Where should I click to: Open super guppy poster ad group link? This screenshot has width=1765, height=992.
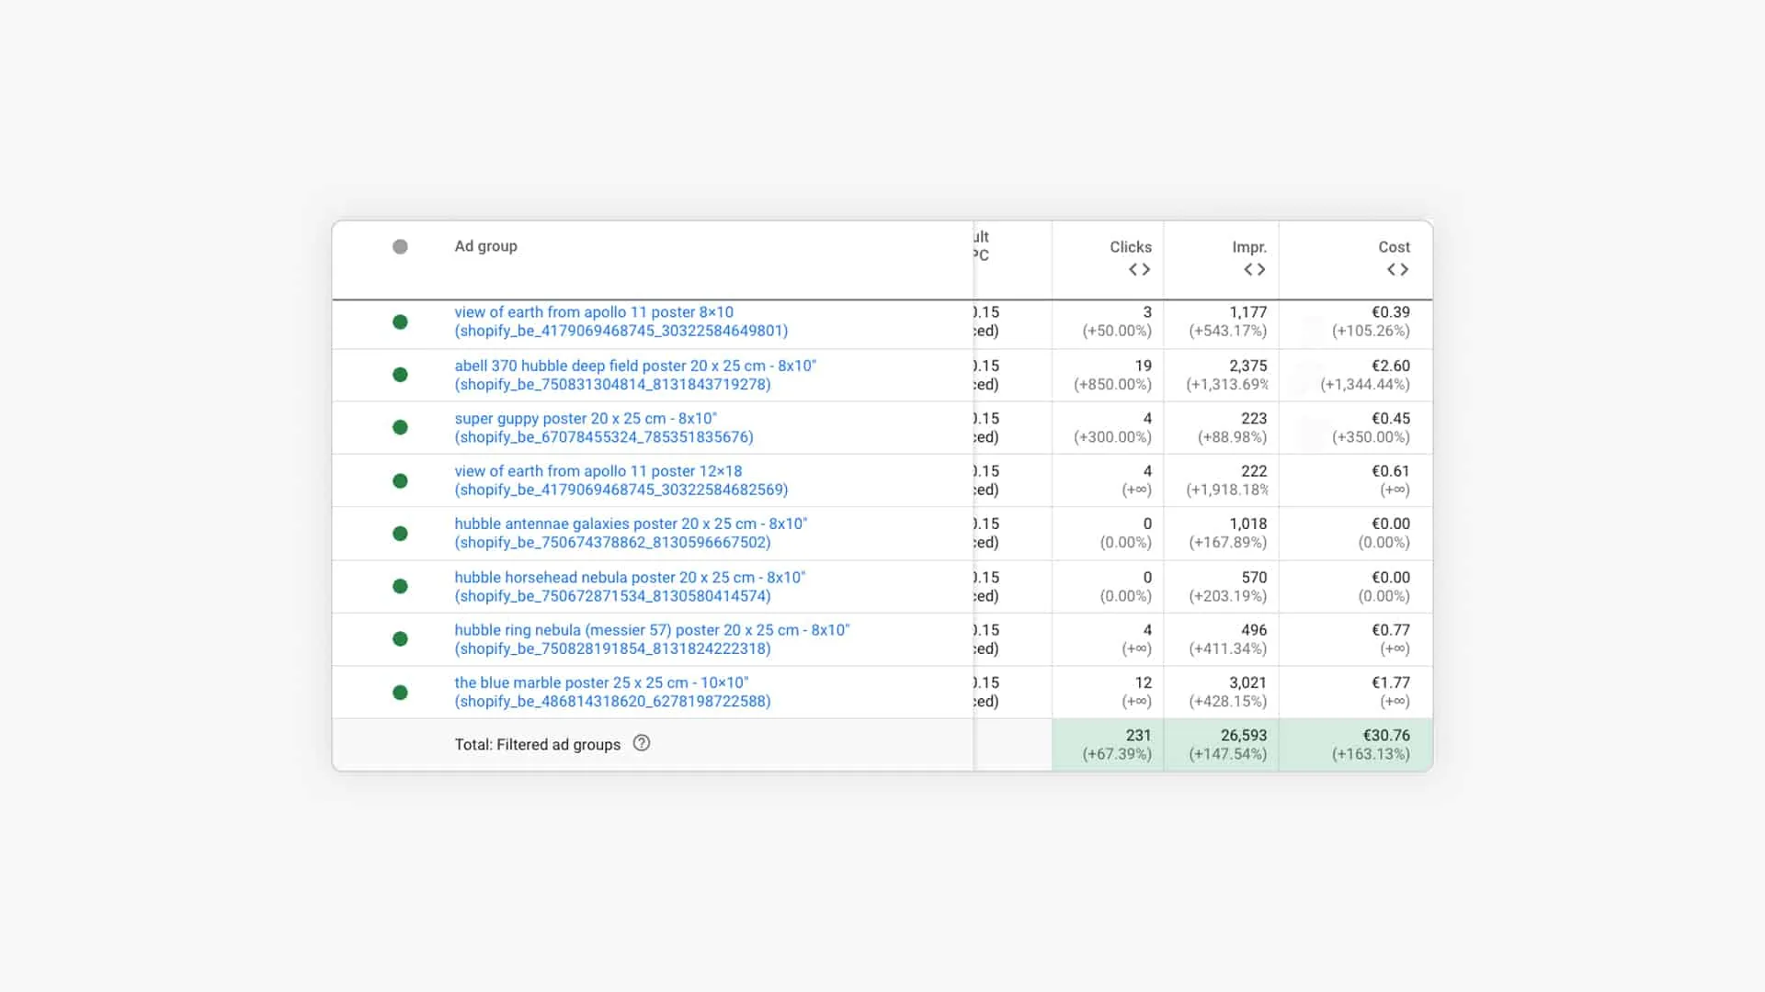click(585, 418)
